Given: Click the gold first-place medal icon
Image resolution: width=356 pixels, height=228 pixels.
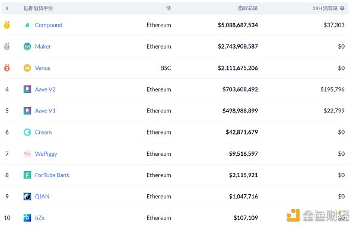Looking at the screenshot, I should pyautogui.click(x=7, y=25).
